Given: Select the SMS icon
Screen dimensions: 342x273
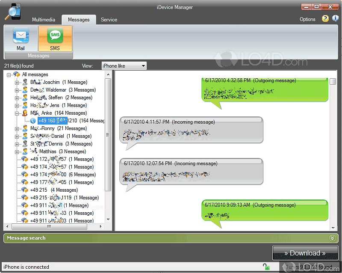Looking at the screenshot, I should coord(55,36).
